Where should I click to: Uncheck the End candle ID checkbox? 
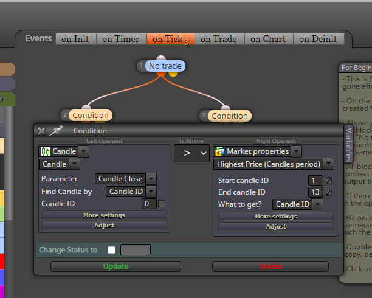[x=328, y=192]
